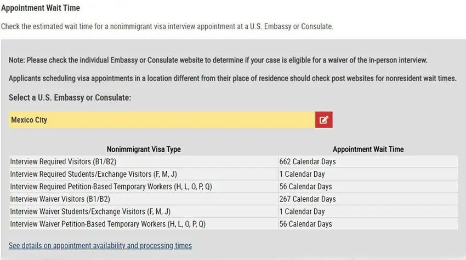Click the estimated wait time description text
This screenshot has width=466, height=260.
[167, 26]
